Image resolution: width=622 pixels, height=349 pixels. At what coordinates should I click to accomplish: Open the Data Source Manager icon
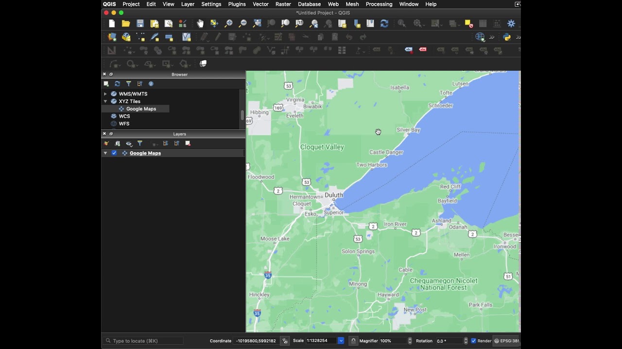(112, 37)
